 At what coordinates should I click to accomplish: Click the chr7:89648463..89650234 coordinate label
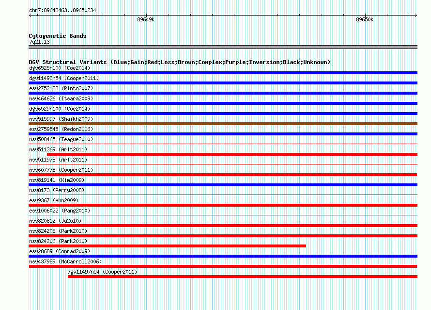[62, 11]
